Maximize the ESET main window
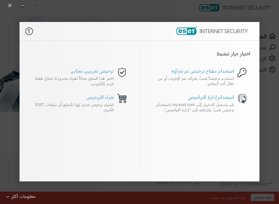 23,6
